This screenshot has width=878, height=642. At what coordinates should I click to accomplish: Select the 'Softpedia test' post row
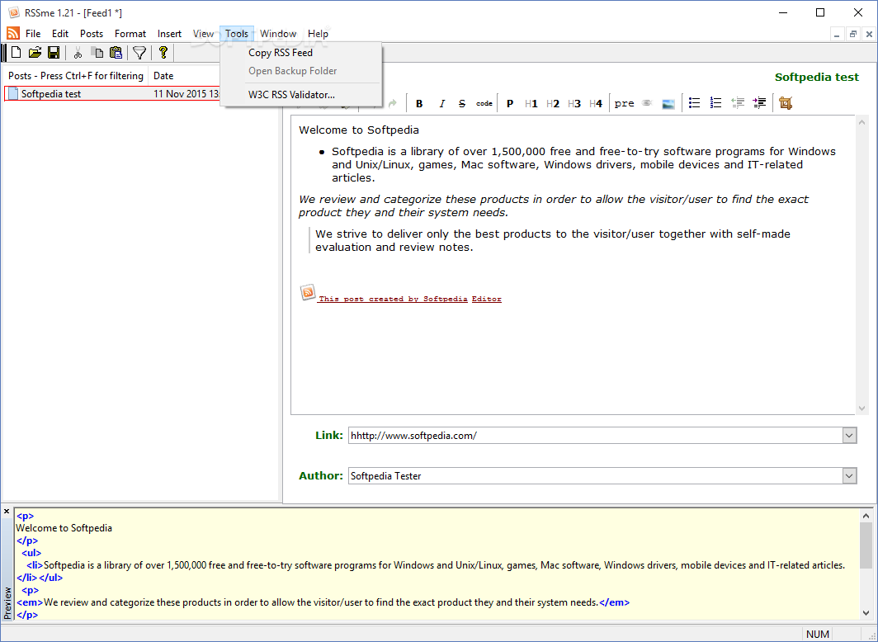[x=112, y=94]
